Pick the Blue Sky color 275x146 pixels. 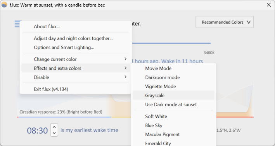click(173, 125)
